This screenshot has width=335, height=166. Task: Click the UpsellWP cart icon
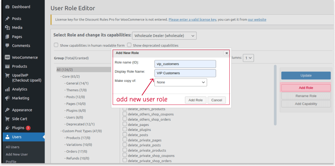click(x=7, y=76)
